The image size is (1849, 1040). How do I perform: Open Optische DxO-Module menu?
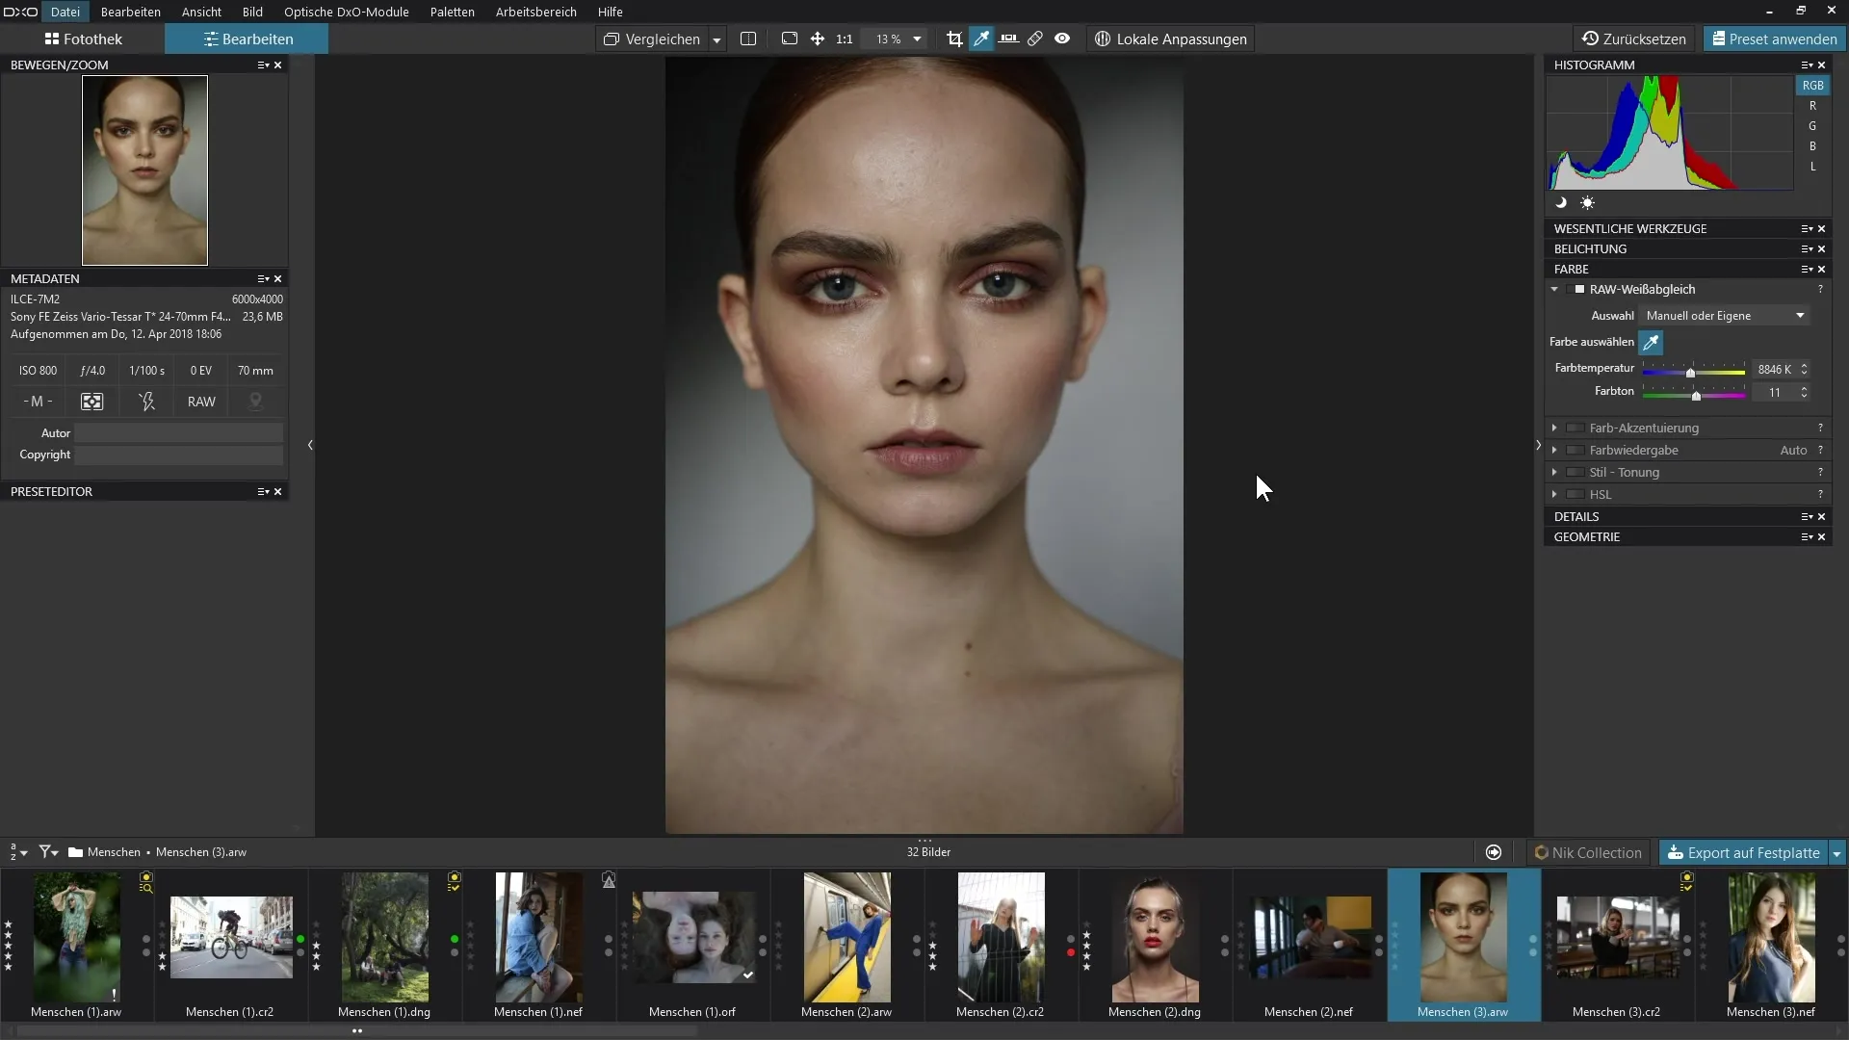tap(347, 12)
